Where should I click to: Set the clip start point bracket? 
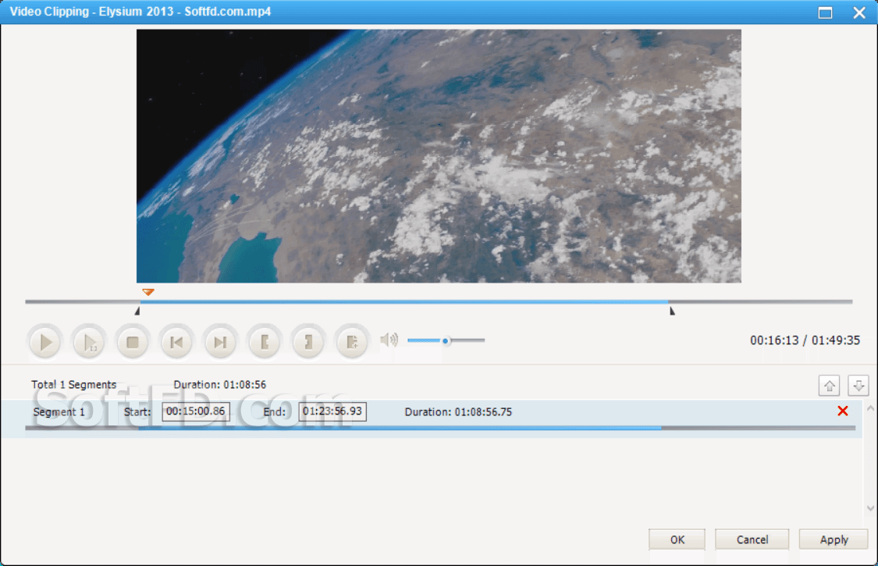pos(265,342)
